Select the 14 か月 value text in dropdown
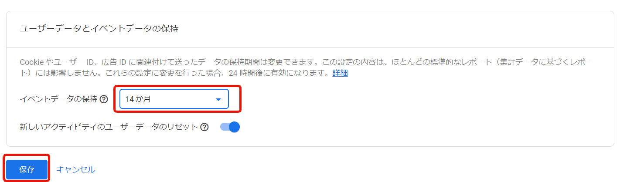 click(138, 99)
